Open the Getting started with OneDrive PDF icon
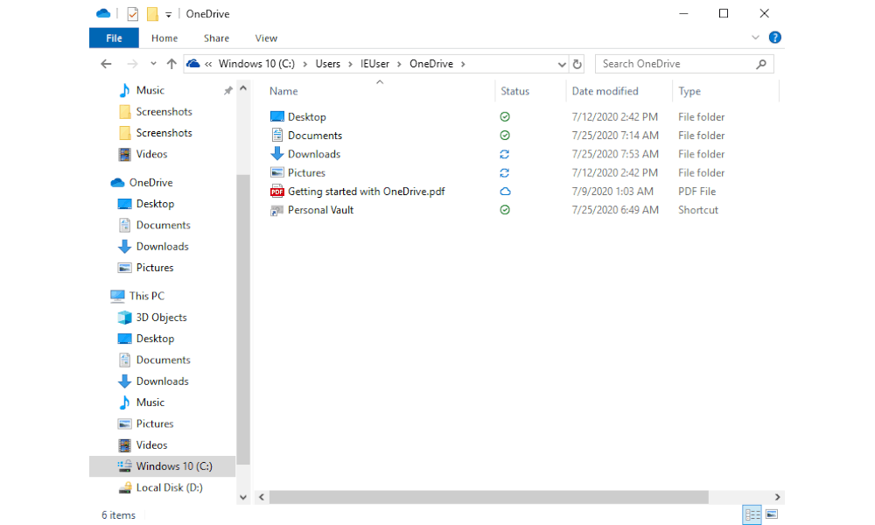Viewport: 875px width, 525px height. pyautogui.click(x=276, y=192)
